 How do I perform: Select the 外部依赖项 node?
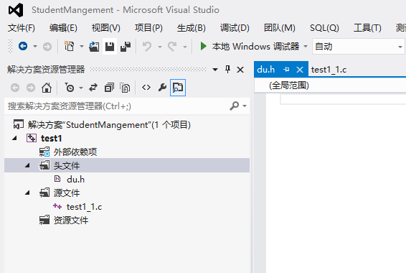[75, 152]
